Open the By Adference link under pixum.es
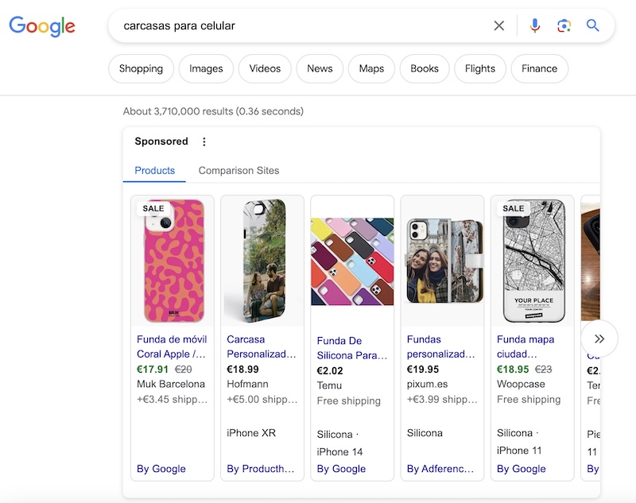Image resolution: width=636 pixels, height=503 pixels. (x=440, y=469)
